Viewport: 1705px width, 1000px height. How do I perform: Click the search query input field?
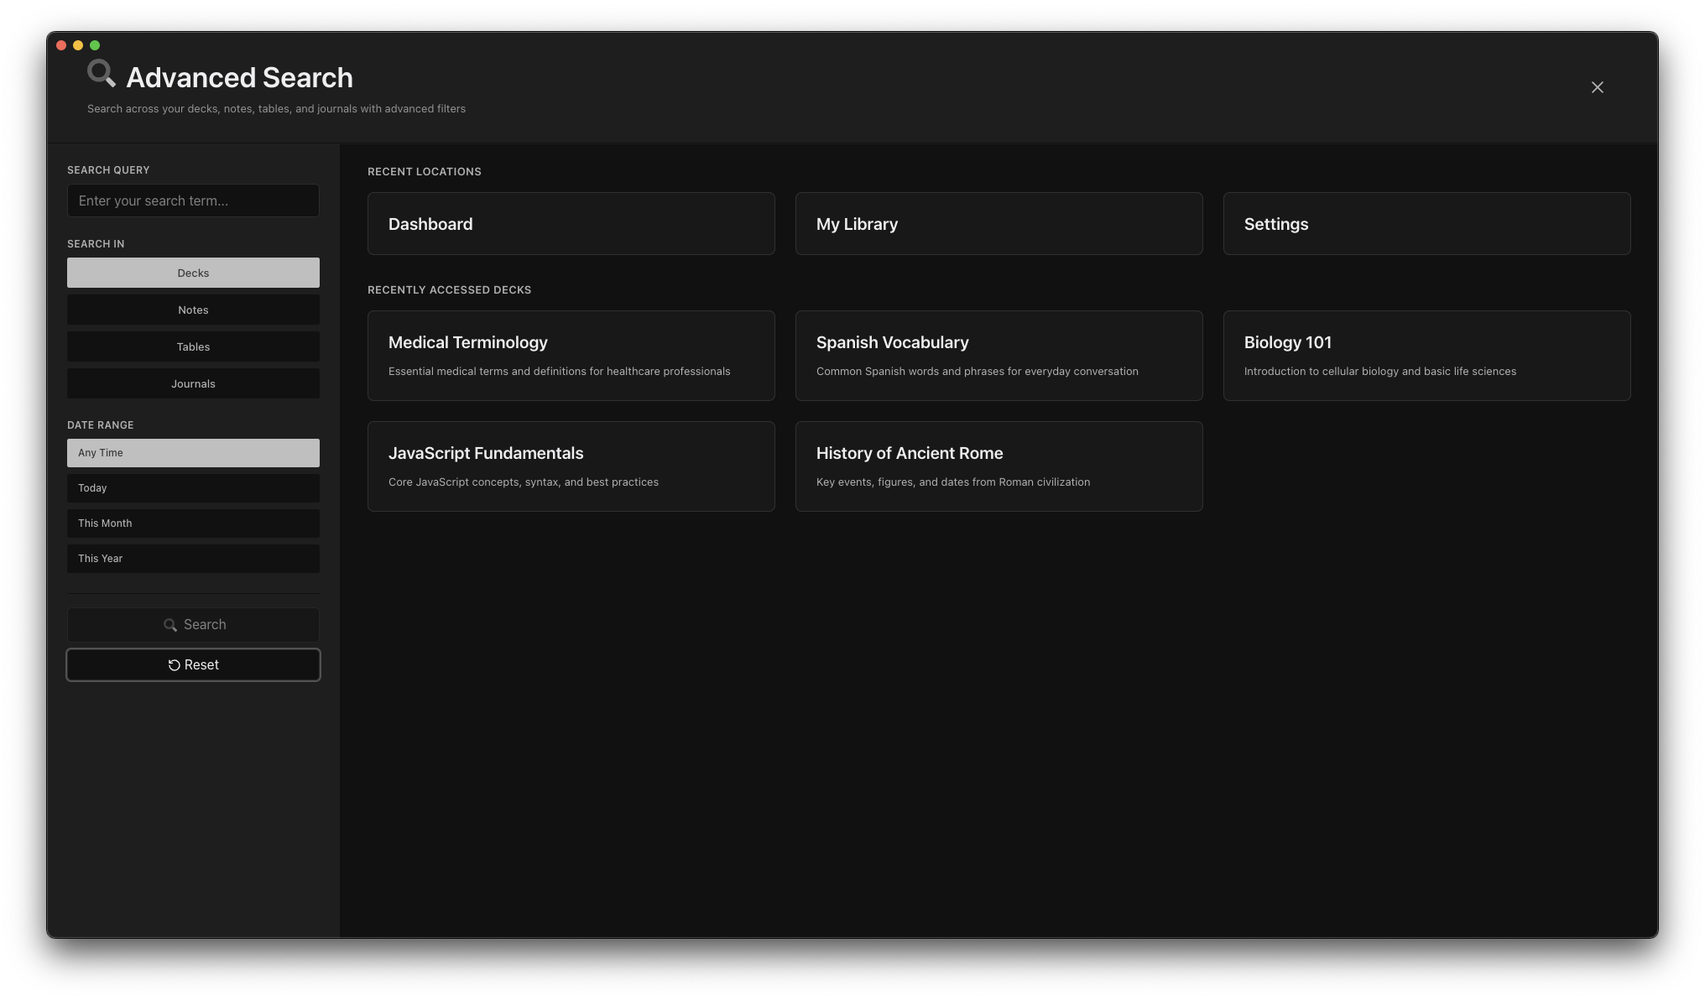point(192,201)
